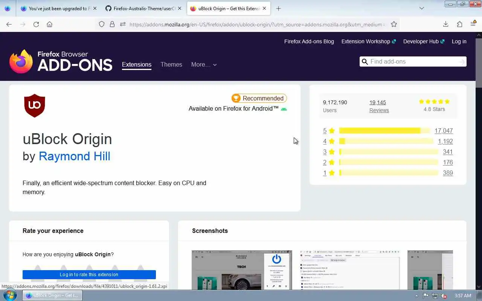
Task: Open Developer Hub link
Action: click(424, 41)
